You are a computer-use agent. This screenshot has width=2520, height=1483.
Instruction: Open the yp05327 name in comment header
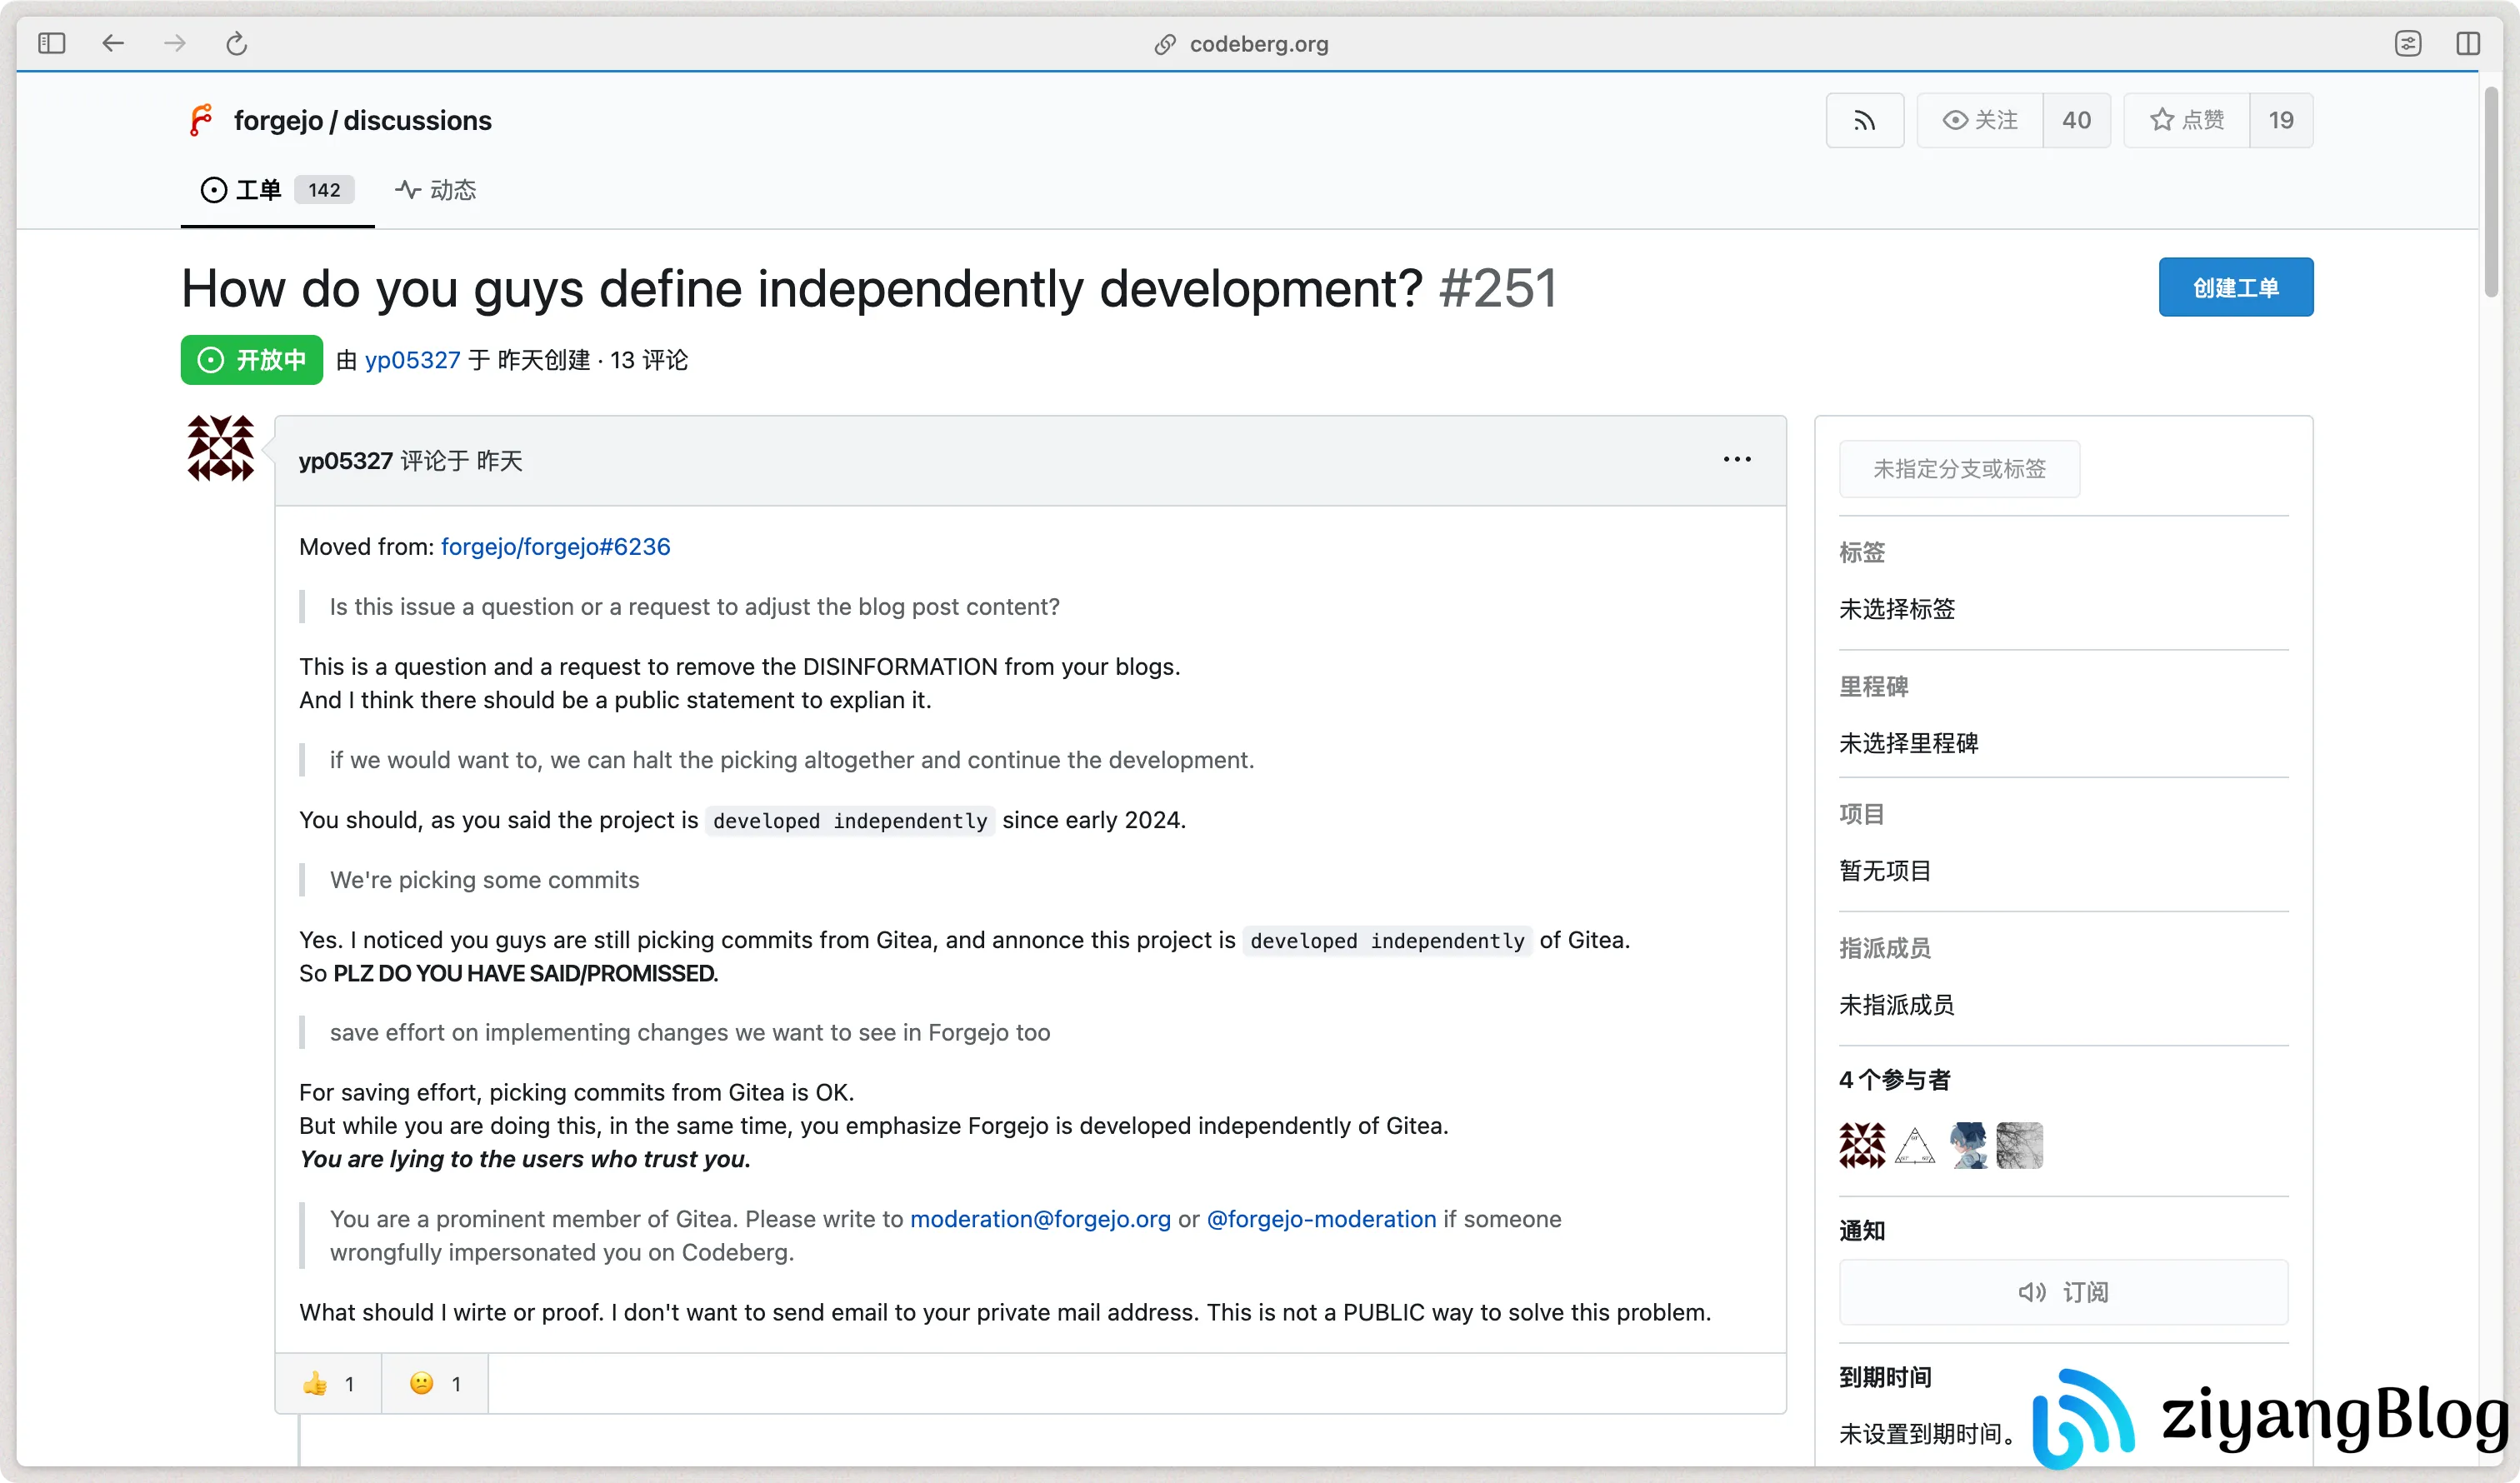[x=346, y=461]
